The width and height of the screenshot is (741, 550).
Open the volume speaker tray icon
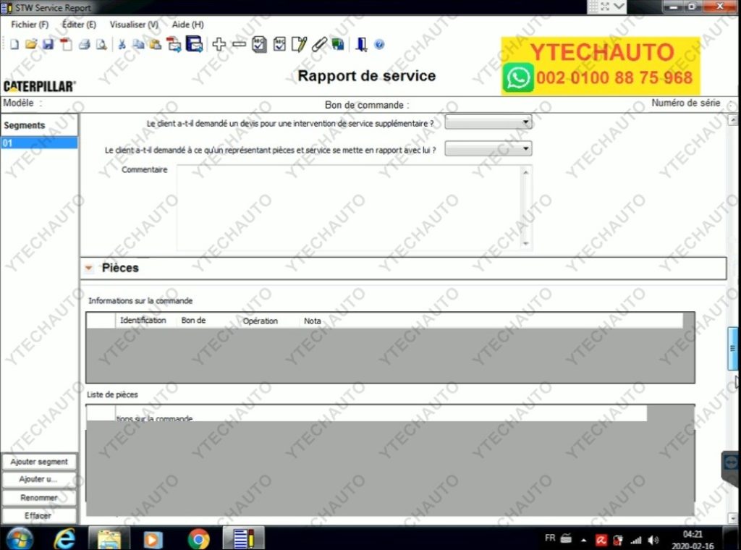[x=654, y=540]
